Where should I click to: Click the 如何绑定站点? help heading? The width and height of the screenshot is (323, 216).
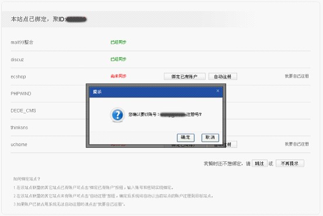[27, 179]
